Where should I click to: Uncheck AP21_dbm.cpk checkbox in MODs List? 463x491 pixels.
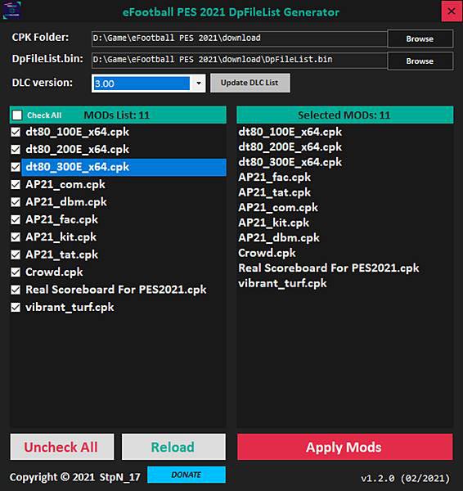(16, 202)
